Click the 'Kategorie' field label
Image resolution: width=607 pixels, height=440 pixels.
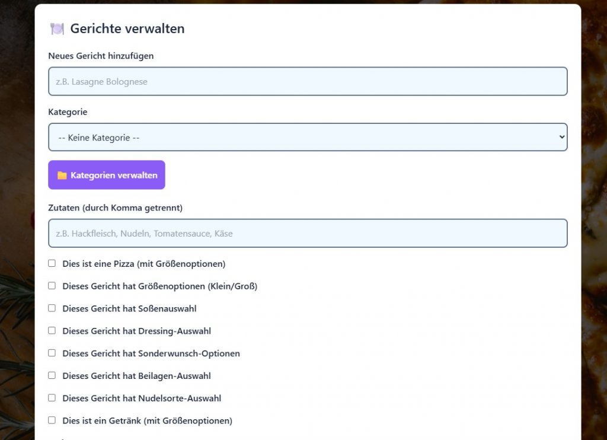pos(68,112)
